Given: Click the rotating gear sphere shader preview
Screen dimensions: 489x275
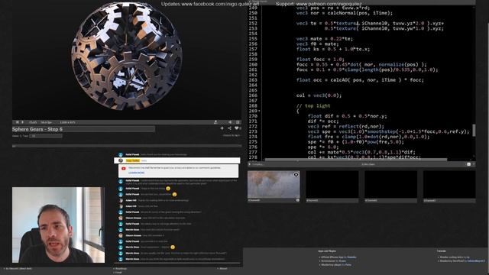Looking at the screenshot, I should pos(127,56).
